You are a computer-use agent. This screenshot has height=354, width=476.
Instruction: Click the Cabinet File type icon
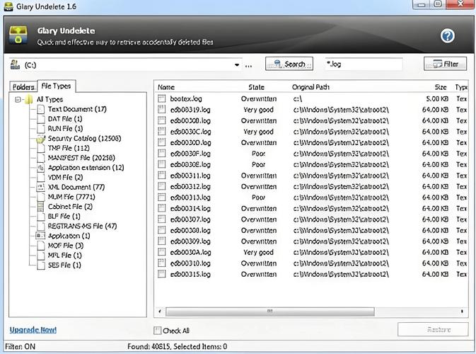(41, 207)
